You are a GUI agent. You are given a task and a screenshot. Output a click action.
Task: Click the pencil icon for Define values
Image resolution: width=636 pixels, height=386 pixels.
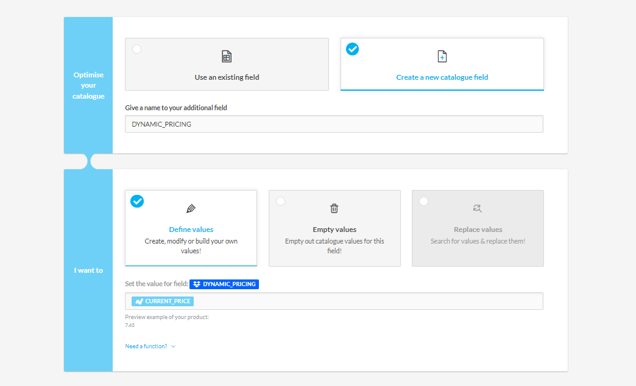[191, 209]
